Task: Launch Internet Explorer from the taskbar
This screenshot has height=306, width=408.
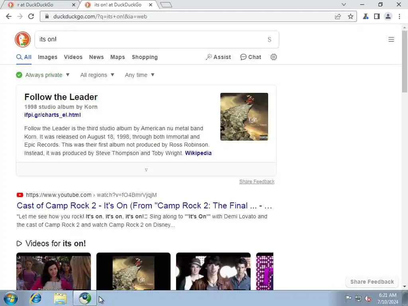Action: 35,298
